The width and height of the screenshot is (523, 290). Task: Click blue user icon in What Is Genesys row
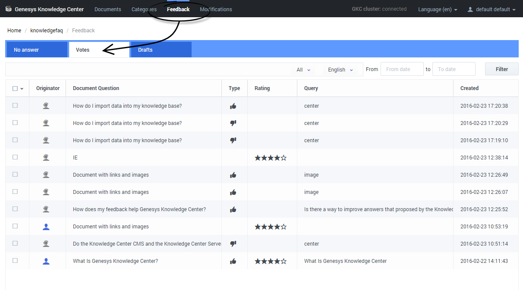click(46, 261)
